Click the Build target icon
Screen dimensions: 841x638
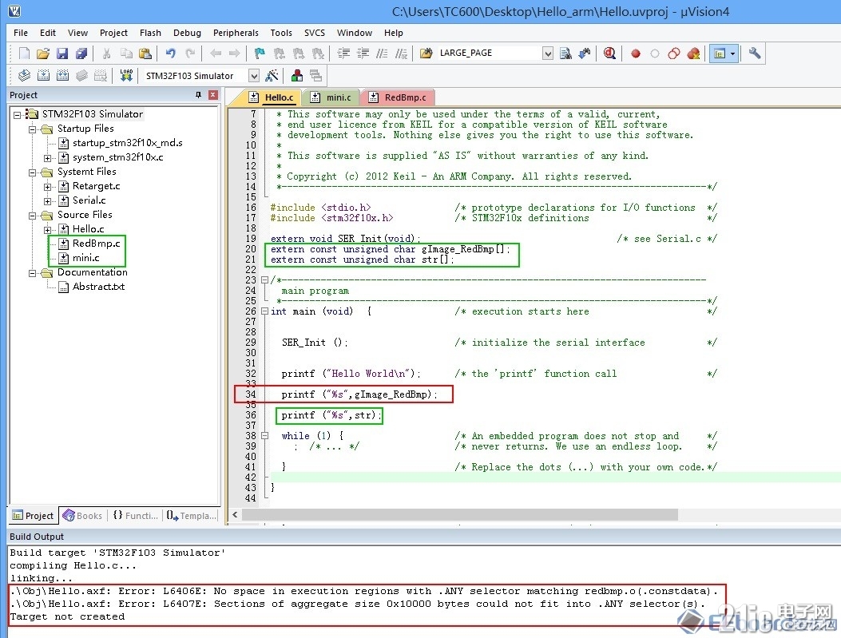(x=43, y=76)
